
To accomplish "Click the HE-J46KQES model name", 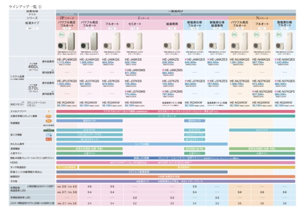I will pos(196,59).
